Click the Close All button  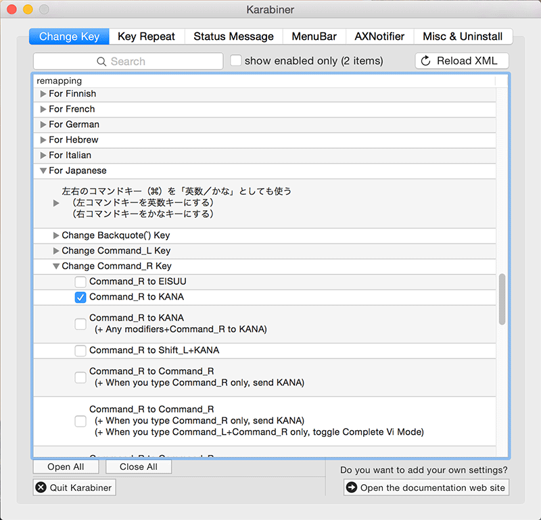(x=139, y=467)
